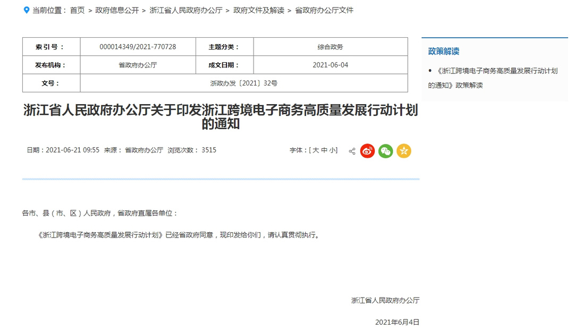Open 省政府办公厅文件 category
Viewport: 574px width, 331px height.
click(324, 10)
